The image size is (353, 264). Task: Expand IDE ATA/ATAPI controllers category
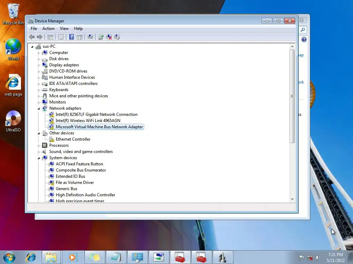(x=39, y=84)
